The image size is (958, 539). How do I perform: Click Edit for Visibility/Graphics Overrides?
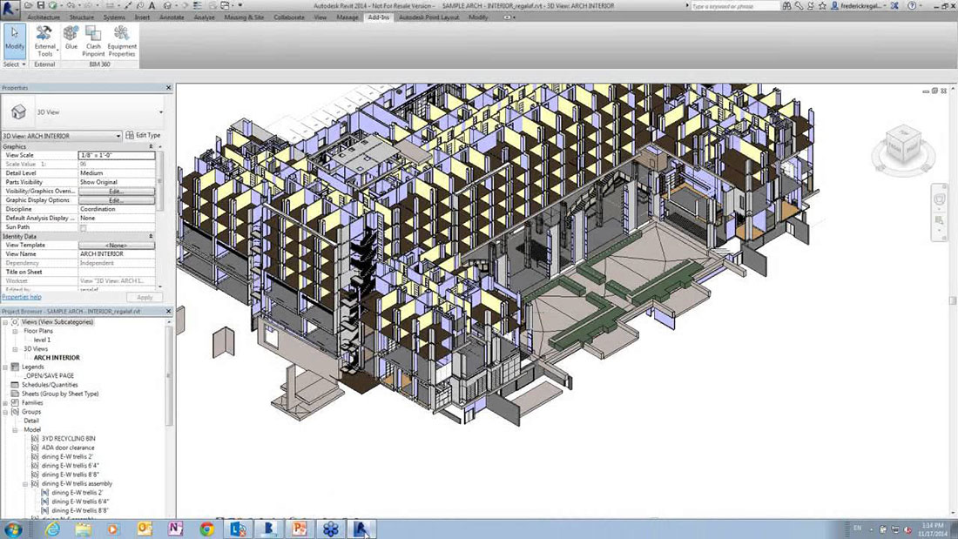click(x=116, y=191)
